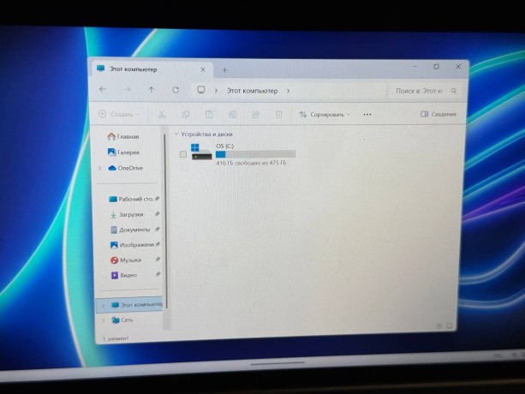
Task: Open the Сортировать dropdown
Action: [x=325, y=114]
